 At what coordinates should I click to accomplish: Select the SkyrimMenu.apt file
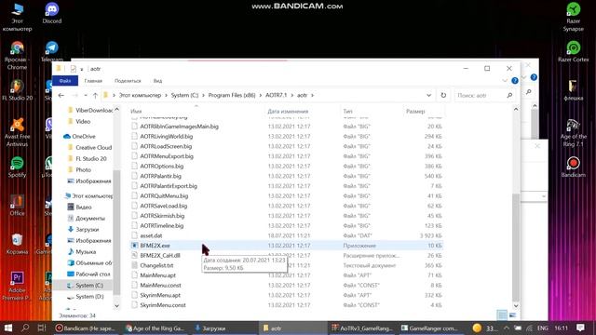pos(286,295)
